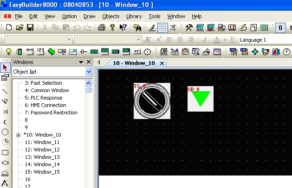The width and height of the screenshot is (292, 188).
Task: Select the Text tool in left toolbar
Action: [5, 183]
